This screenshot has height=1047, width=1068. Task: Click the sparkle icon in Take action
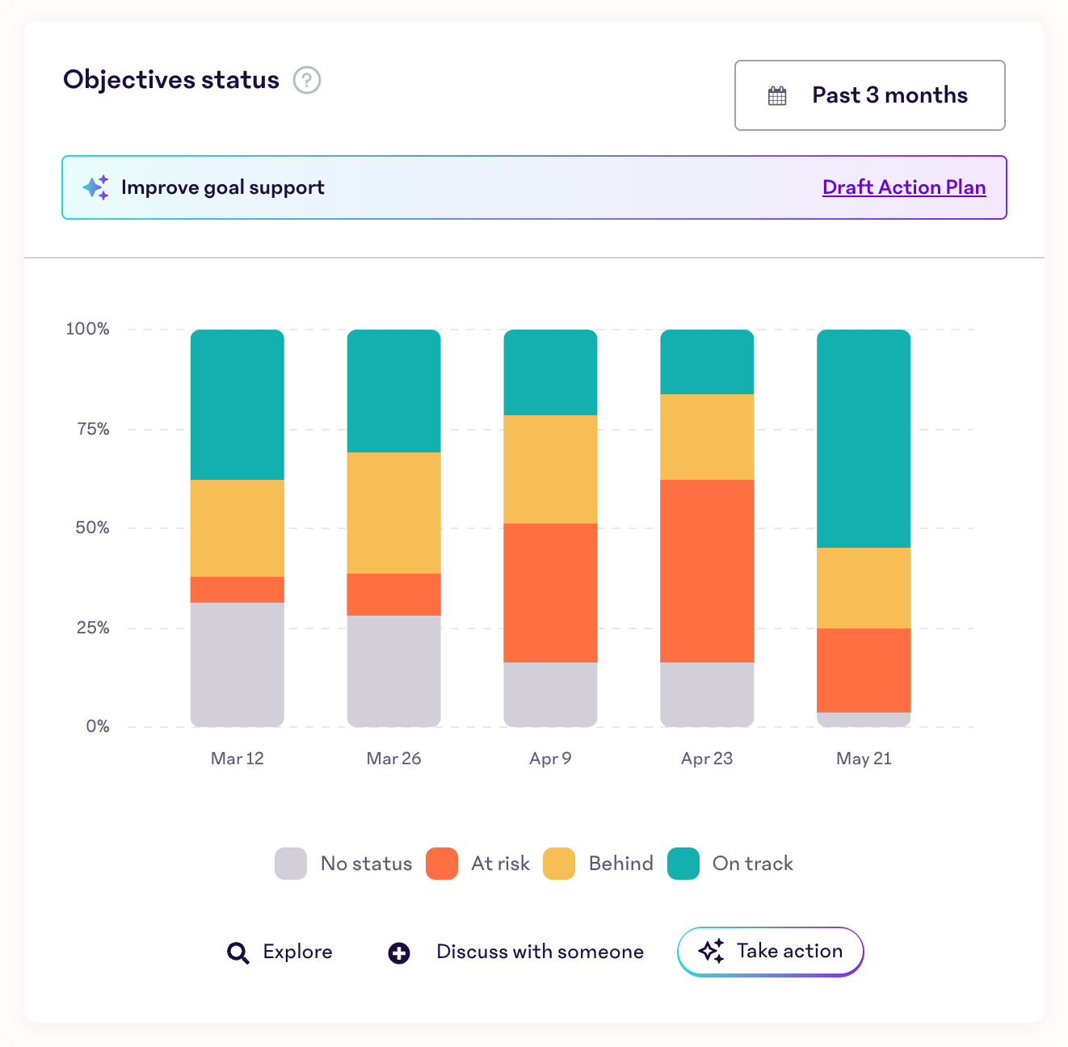711,952
